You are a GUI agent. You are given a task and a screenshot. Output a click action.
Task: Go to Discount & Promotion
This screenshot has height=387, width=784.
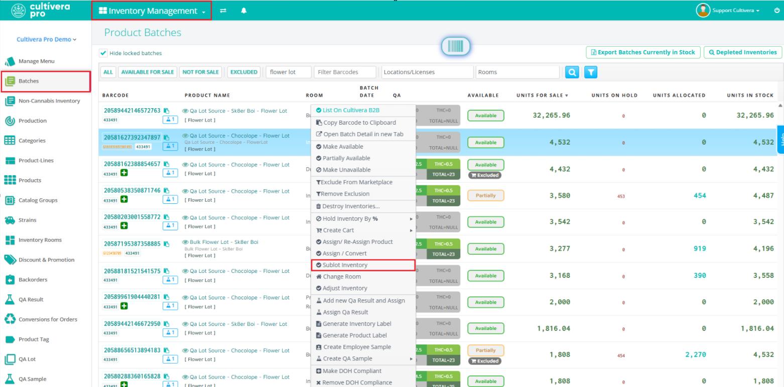[x=46, y=260]
